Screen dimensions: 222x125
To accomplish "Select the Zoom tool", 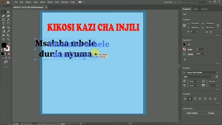I will [8, 39].
